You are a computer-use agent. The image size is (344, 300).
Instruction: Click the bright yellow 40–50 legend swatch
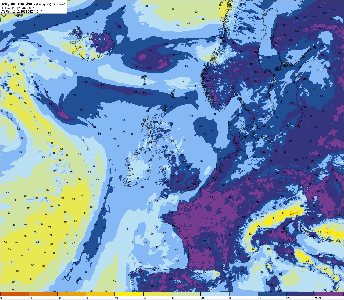click(129, 294)
